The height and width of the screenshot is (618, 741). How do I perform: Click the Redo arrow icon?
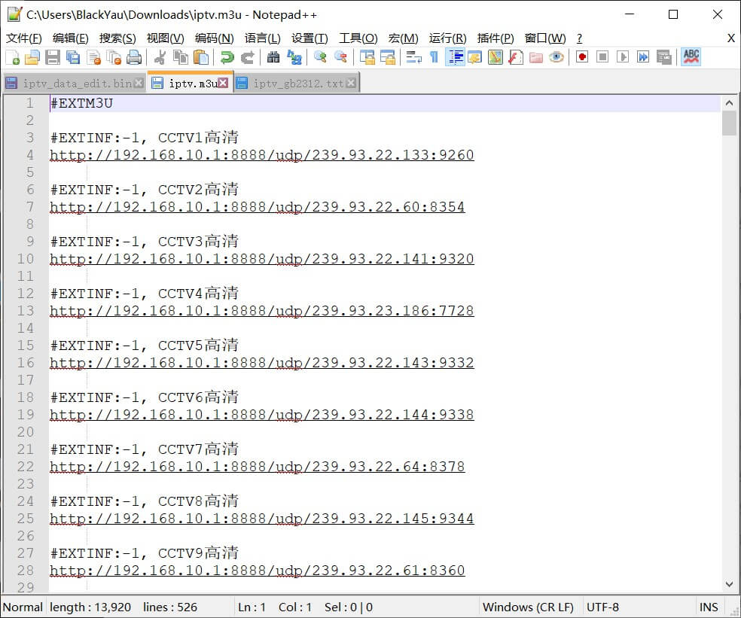point(247,58)
